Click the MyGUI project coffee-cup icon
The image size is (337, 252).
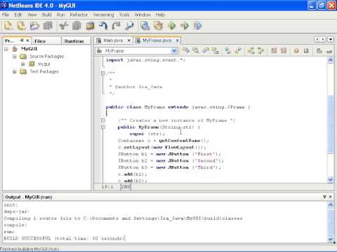[x=15, y=49]
